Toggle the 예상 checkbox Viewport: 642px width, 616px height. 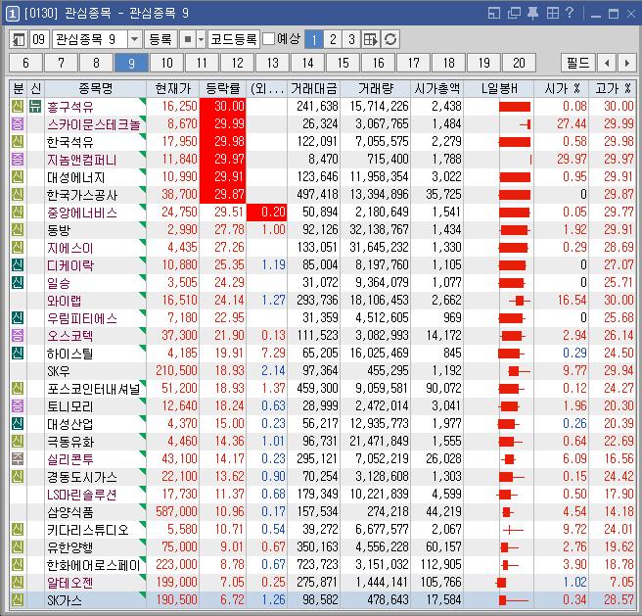268,39
